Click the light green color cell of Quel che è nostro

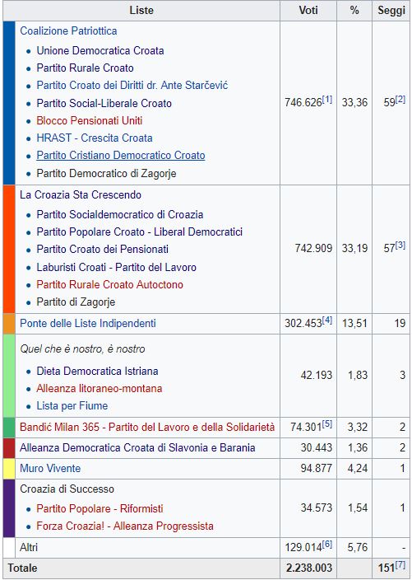point(9,376)
